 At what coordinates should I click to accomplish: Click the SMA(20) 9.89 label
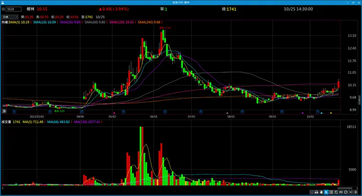[x=70, y=22]
